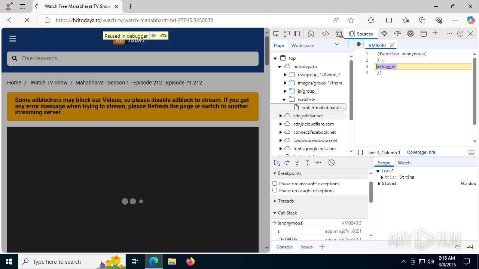This screenshot has width=479, height=269.
Task: Open the website hamburger menu
Action: [13, 38]
